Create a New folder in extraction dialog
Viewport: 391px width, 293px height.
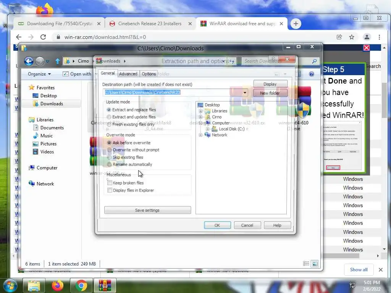click(270, 93)
